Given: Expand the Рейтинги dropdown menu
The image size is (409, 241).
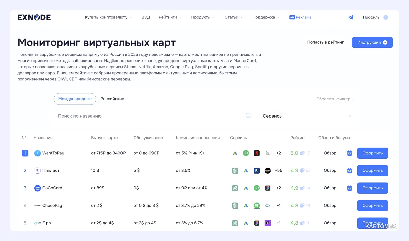Looking at the screenshot, I should [x=170, y=17].
